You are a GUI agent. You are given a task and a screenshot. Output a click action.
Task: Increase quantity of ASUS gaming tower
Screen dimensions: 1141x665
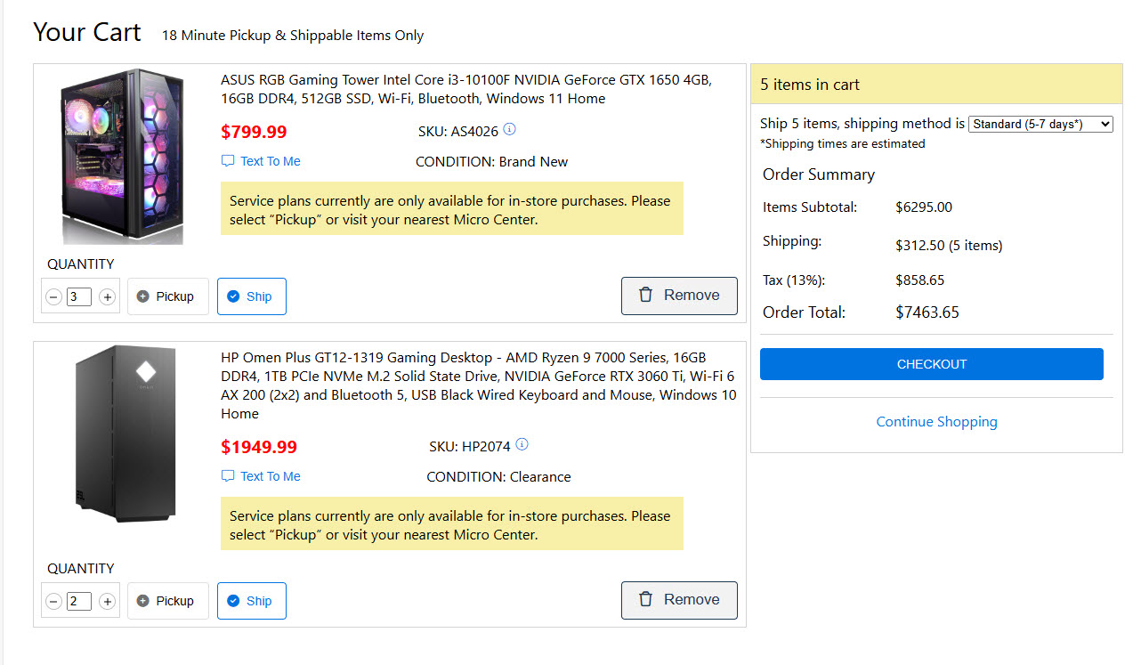click(x=107, y=297)
